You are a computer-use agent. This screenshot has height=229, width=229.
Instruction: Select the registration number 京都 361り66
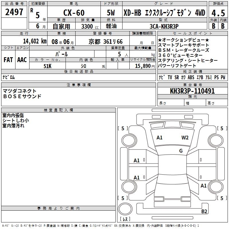[x=106, y=42]
